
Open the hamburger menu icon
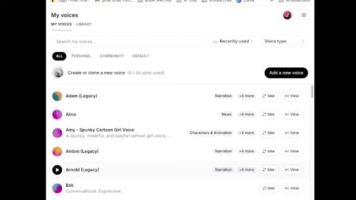304,15
